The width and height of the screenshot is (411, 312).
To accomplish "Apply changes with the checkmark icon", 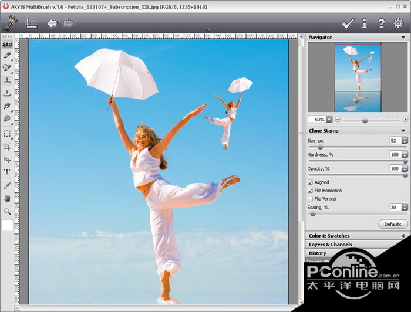I will coord(348,23).
